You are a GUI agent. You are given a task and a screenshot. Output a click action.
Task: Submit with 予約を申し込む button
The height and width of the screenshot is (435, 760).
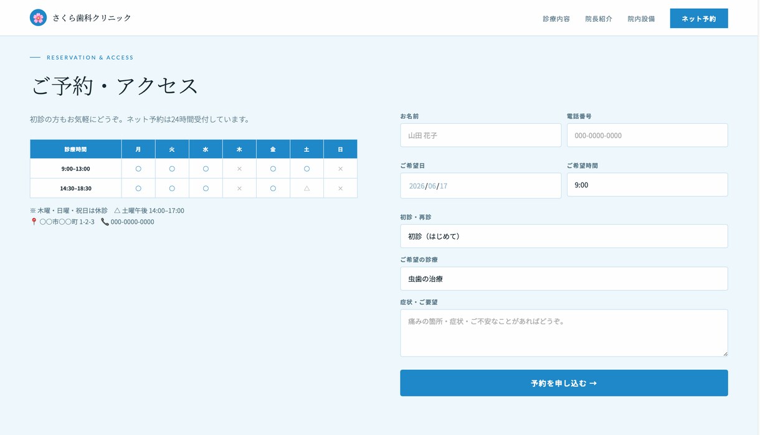click(564, 383)
